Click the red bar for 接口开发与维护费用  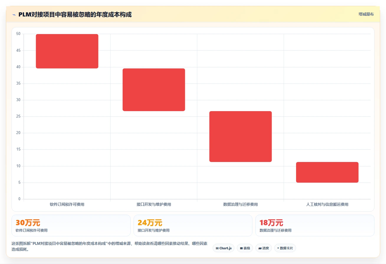[154, 90]
